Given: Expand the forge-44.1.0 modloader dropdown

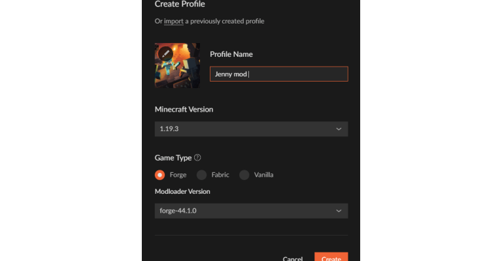Looking at the screenshot, I should pyautogui.click(x=251, y=211).
